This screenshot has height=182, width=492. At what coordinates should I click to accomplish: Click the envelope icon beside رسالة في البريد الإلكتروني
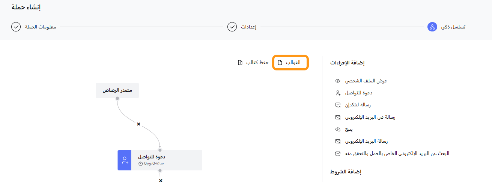coord(338,117)
